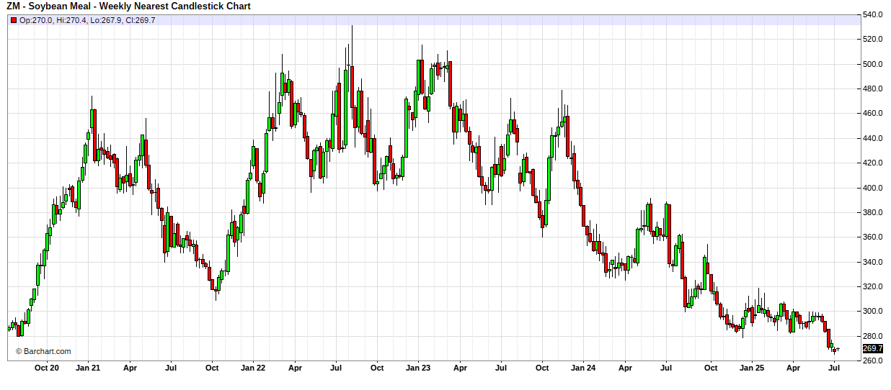Click the 269.7 current price marker
Screen dimensions: 891x390
[874, 348]
